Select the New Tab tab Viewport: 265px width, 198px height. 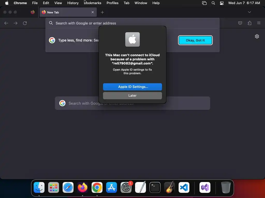pyautogui.click(x=68, y=12)
